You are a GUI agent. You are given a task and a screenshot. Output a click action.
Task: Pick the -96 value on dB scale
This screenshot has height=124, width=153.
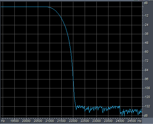(x=146, y=79)
